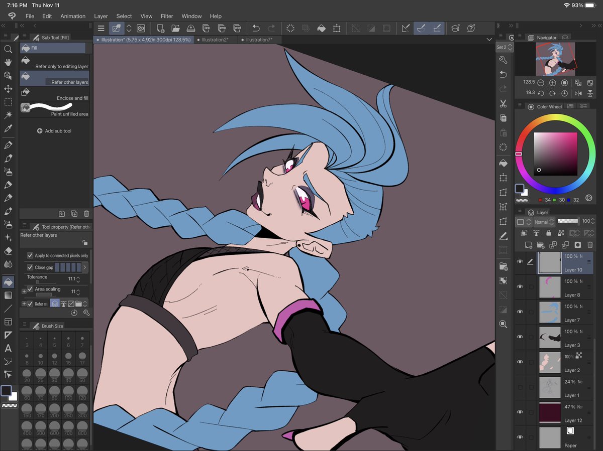The image size is (603, 451).
Task: Create new raster layer in Layer panel
Action: [x=529, y=245]
